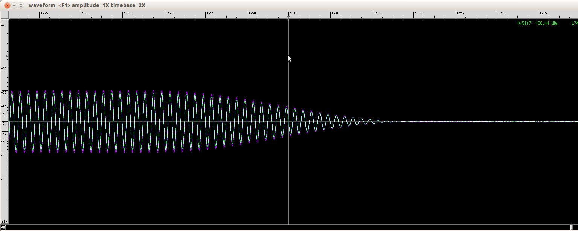Screen dimensions: 578x231
Task: Click the +75 amplitude axis label
Action: click(x=4, y=106)
